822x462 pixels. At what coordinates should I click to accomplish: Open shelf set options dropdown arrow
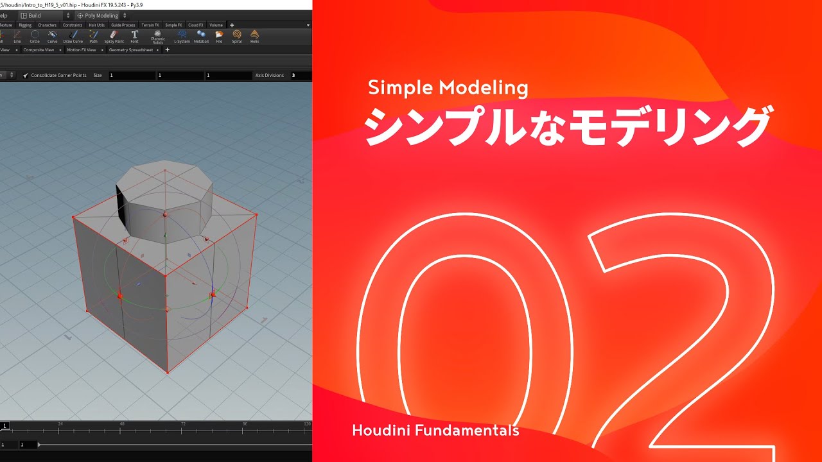point(308,25)
